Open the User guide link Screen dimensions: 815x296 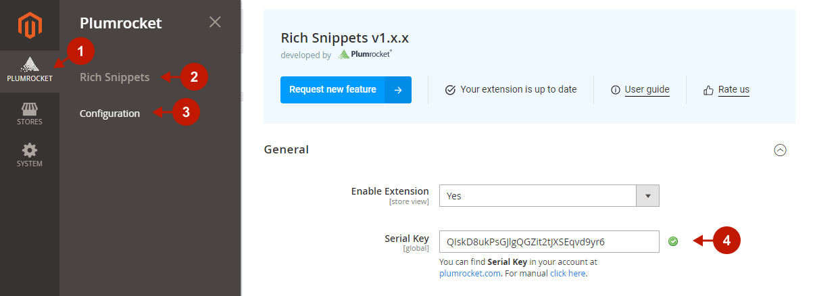(647, 89)
